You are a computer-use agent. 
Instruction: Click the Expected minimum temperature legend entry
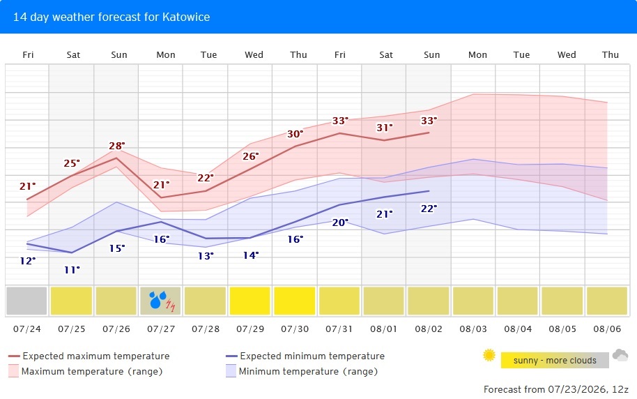pos(305,356)
